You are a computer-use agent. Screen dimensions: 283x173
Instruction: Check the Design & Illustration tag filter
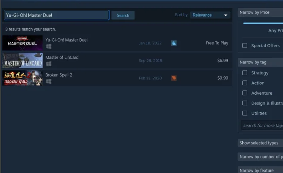(x=245, y=103)
